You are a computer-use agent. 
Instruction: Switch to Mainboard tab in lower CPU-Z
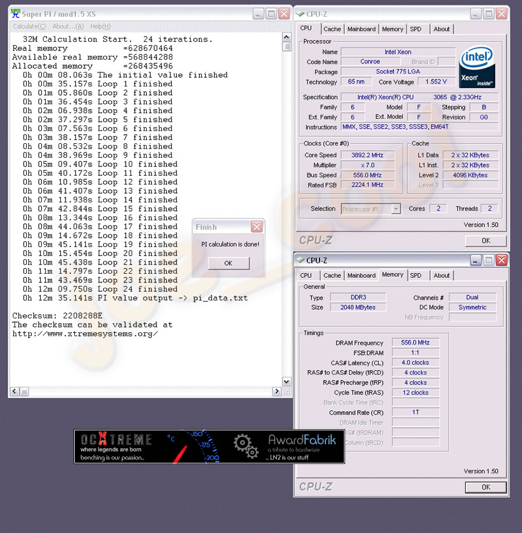point(361,275)
